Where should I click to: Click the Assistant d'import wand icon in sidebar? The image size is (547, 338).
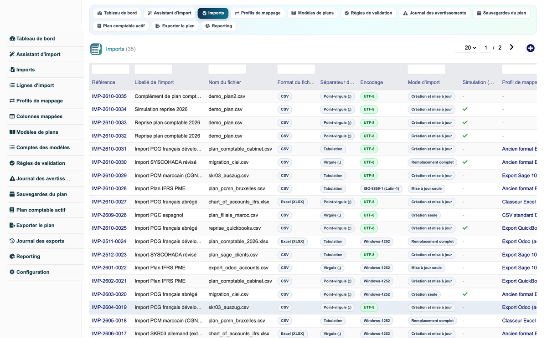pos(12,54)
